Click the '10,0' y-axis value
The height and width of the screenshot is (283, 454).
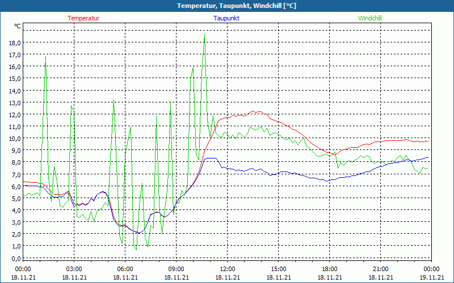pos(15,139)
